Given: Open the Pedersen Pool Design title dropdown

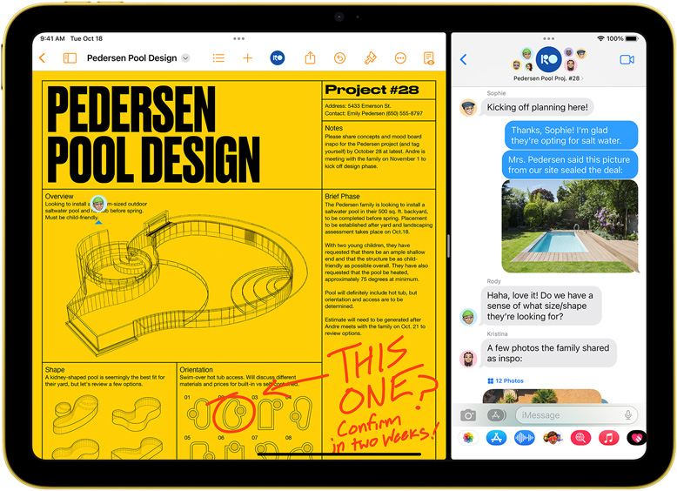Looking at the screenshot, I should coord(185,57).
